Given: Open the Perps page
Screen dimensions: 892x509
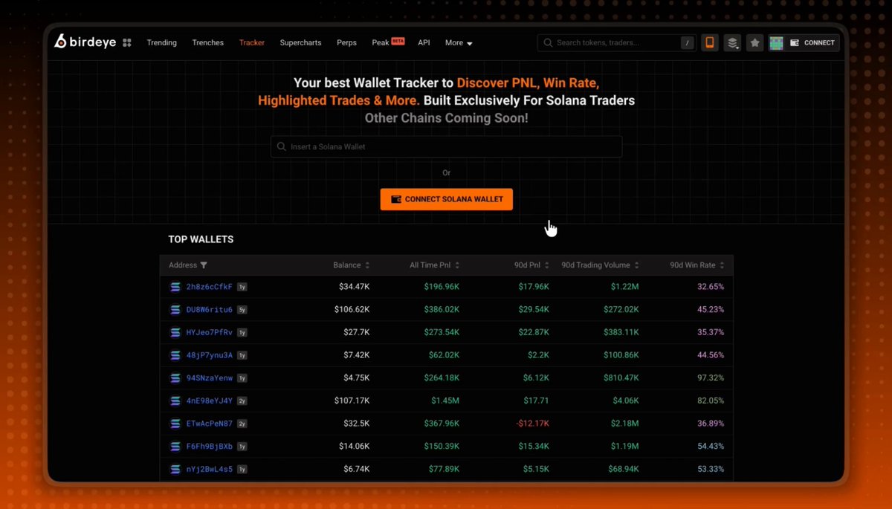Looking at the screenshot, I should pyautogui.click(x=346, y=43).
